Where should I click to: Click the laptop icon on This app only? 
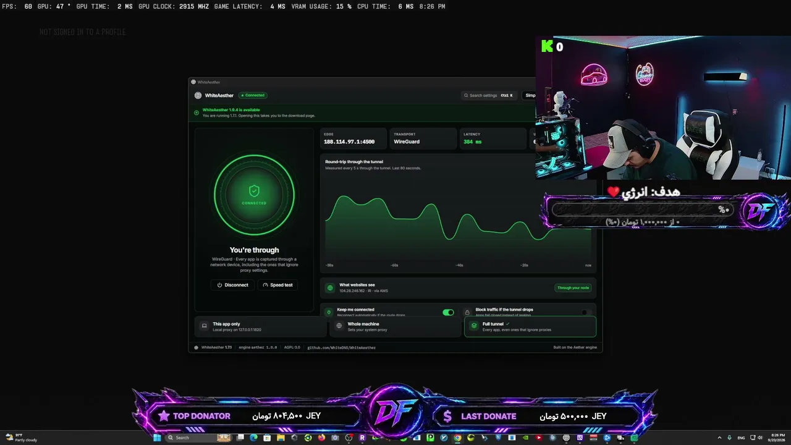pos(205,326)
